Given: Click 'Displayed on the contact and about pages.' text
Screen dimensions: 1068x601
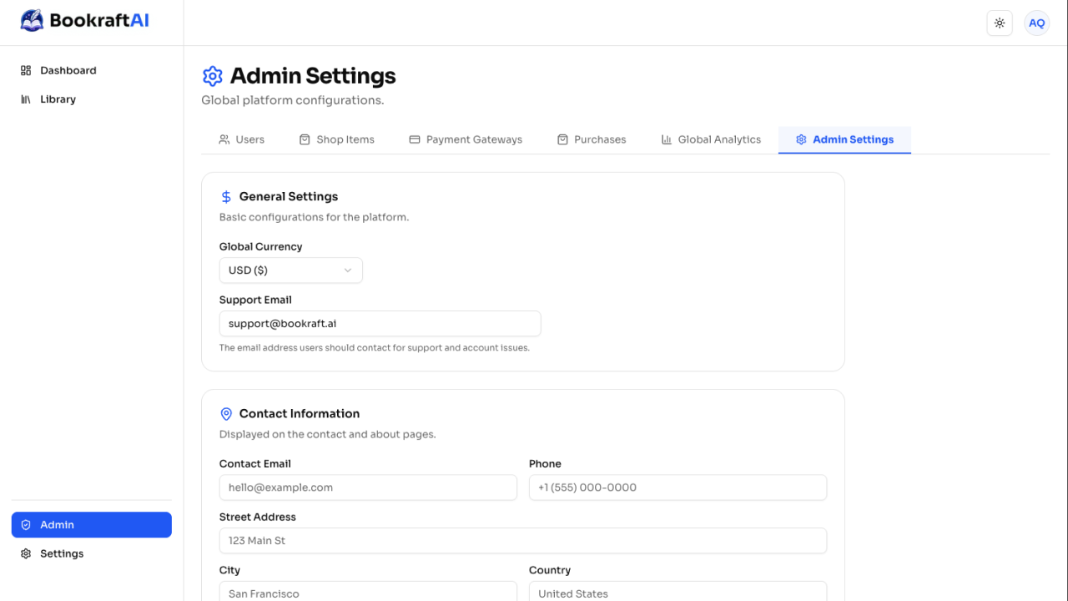Looking at the screenshot, I should click(327, 434).
